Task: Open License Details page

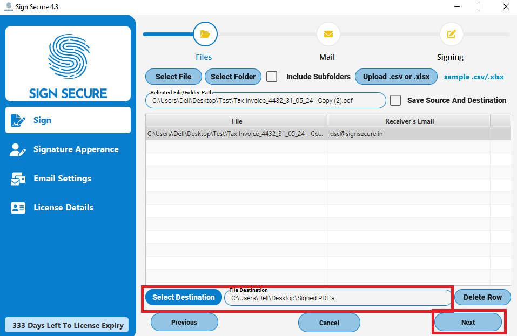Action: [68, 208]
